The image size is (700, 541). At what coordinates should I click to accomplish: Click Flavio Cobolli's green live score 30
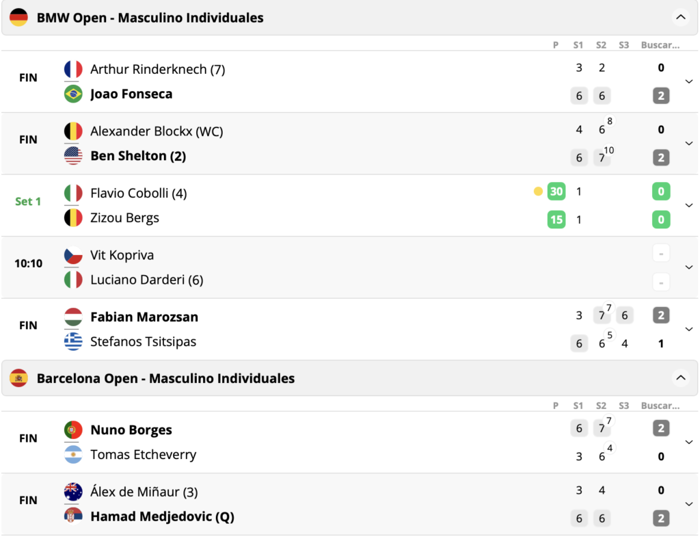tap(556, 192)
